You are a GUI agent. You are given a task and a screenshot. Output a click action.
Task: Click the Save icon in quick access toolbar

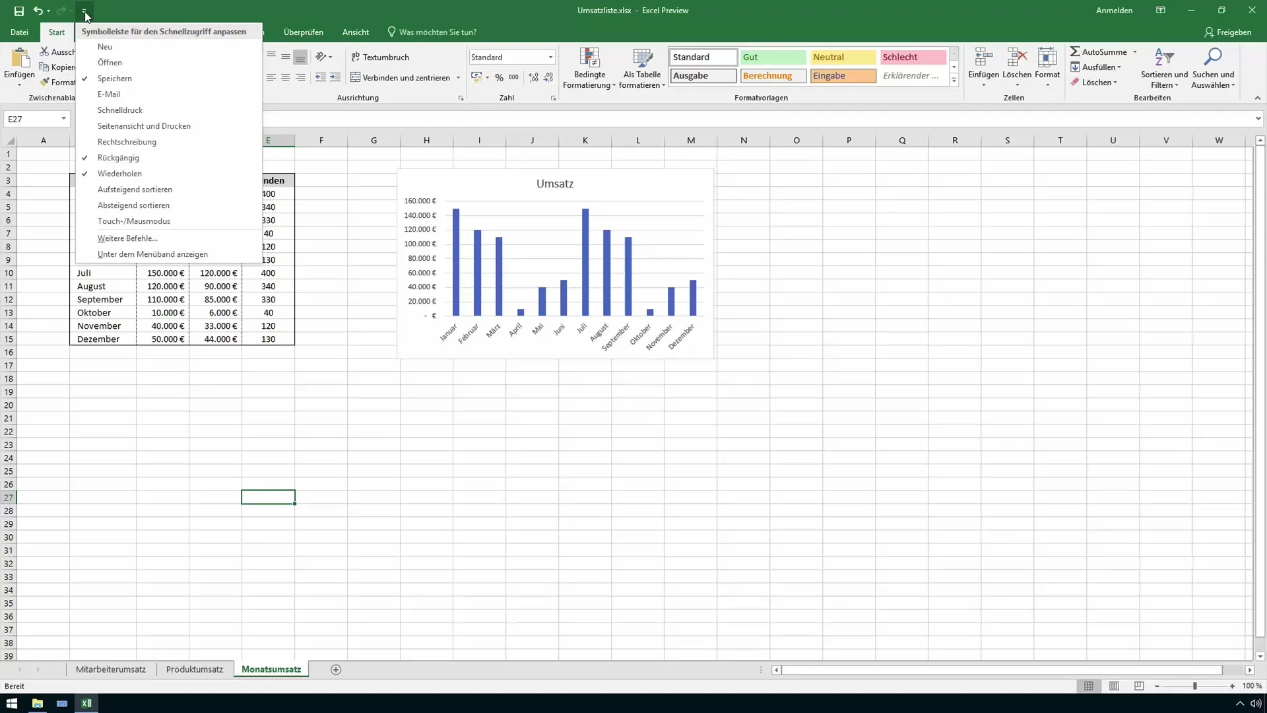[18, 11]
